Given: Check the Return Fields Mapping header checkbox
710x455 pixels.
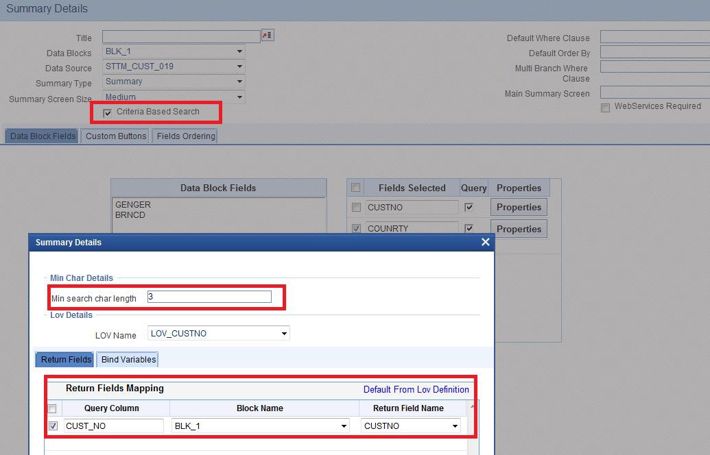Looking at the screenshot, I should tap(52, 408).
